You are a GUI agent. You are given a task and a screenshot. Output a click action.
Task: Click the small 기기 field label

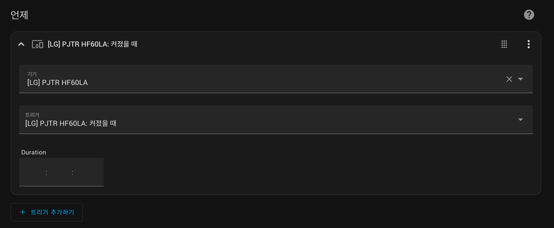[32, 74]
